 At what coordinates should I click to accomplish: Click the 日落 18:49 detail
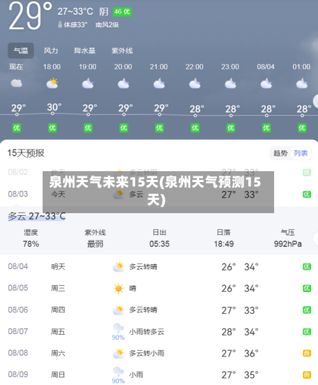tap(224, 238)
